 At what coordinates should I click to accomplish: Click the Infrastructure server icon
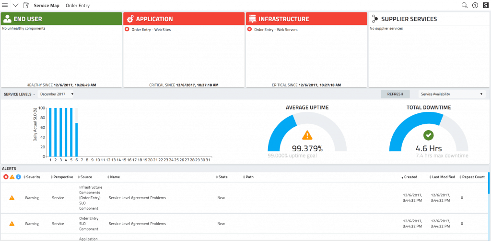[252, 19]
